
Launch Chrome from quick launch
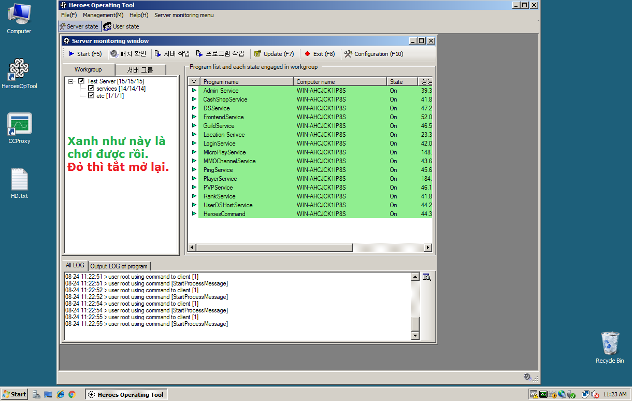pos(72,394)
